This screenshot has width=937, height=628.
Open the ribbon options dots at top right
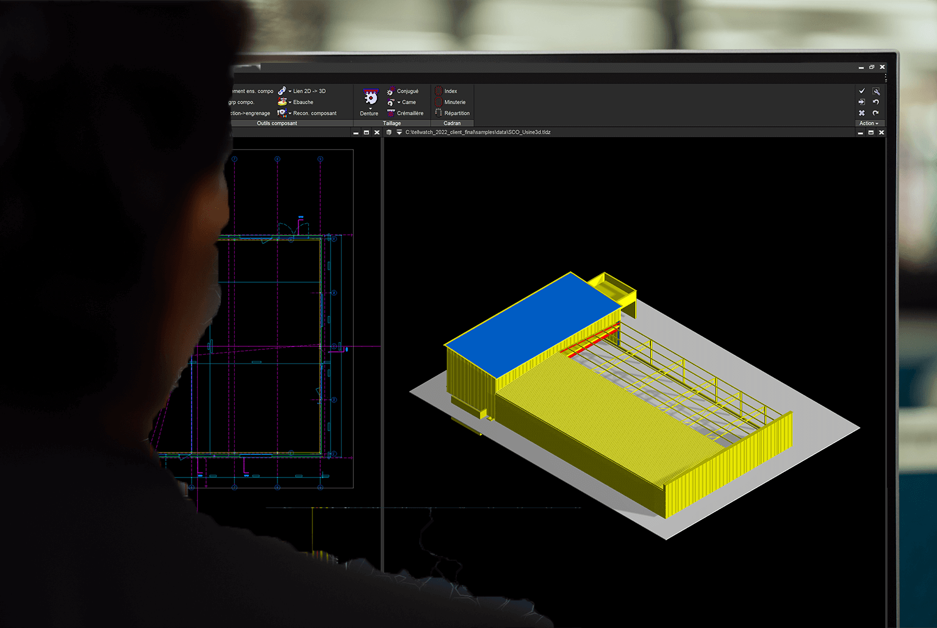(x=886, y=78)
